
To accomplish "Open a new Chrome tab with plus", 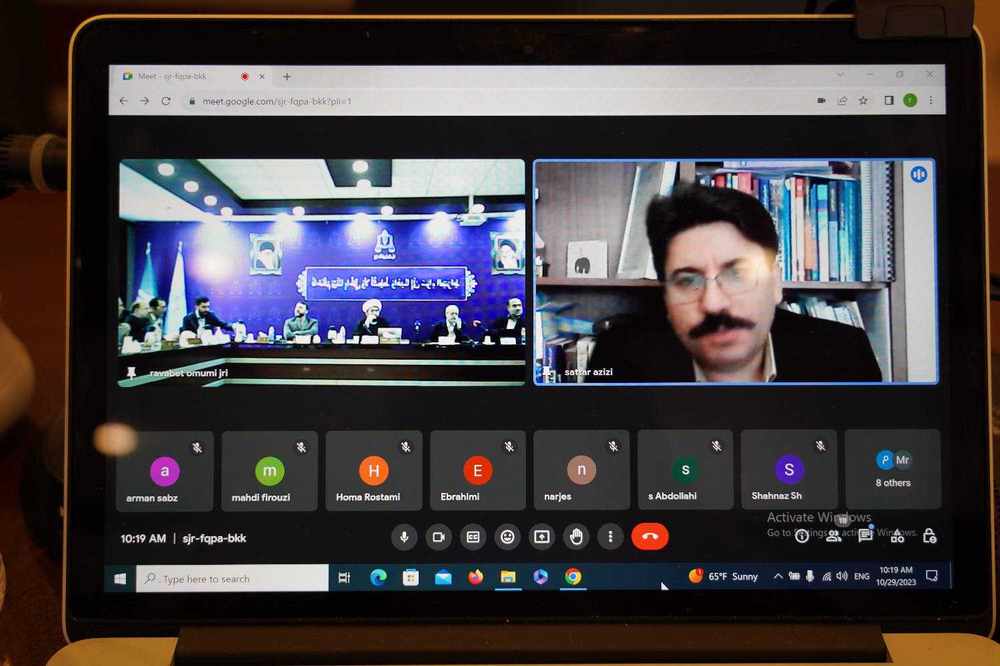I will coord(287,77).
